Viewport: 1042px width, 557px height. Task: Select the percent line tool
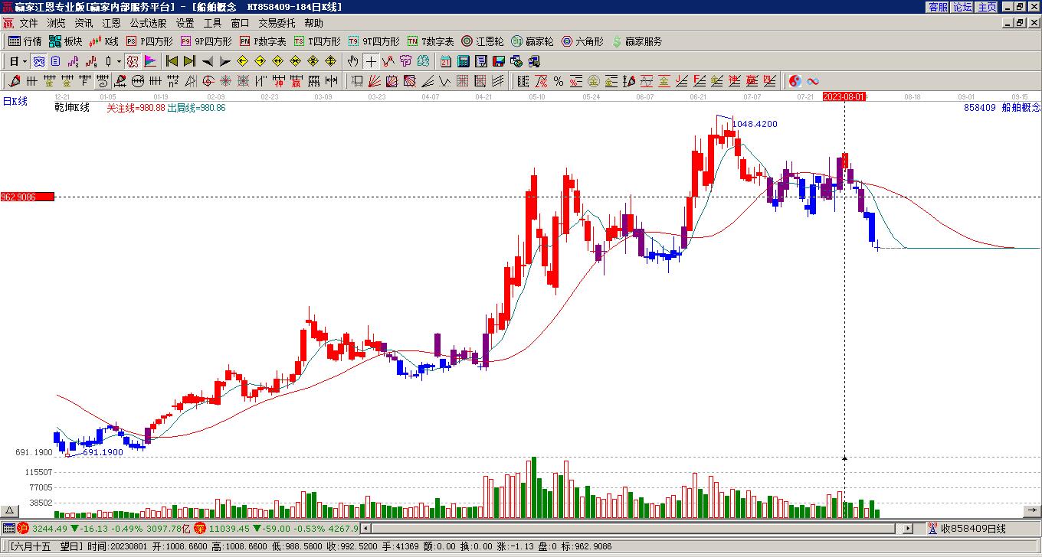pyautogui.click(x=559, y=81)
